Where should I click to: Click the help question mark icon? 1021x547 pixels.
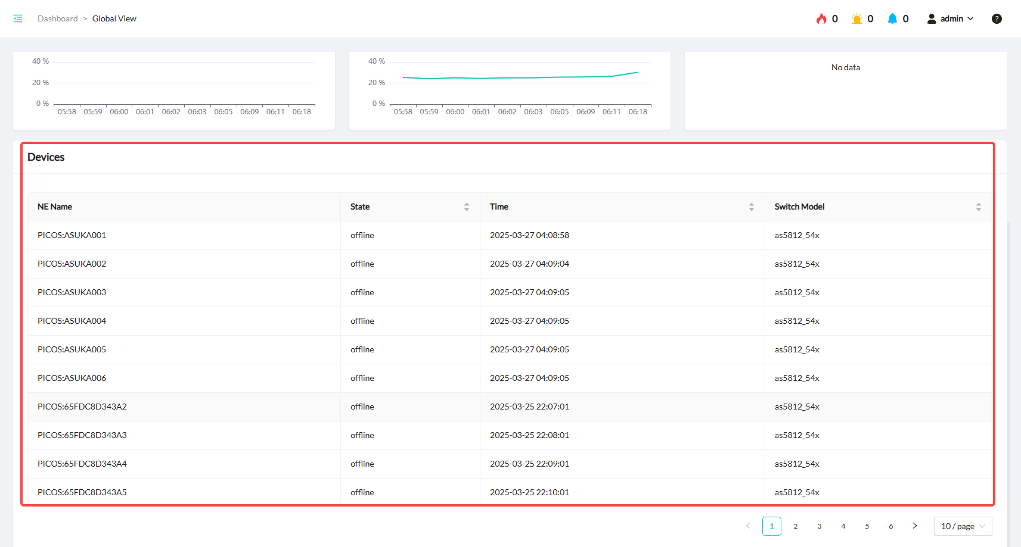997,18
